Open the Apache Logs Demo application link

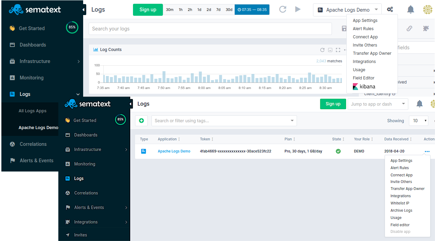click(x=174, y=151)
